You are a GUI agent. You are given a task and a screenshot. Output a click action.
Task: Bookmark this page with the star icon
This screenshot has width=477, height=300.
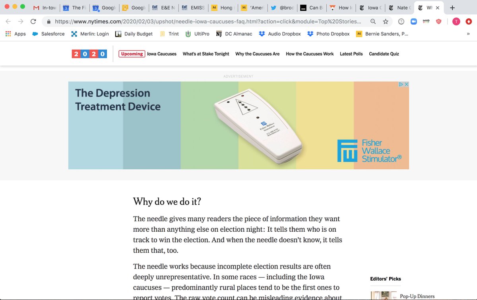pyautogui.click(x=386, y=21)
